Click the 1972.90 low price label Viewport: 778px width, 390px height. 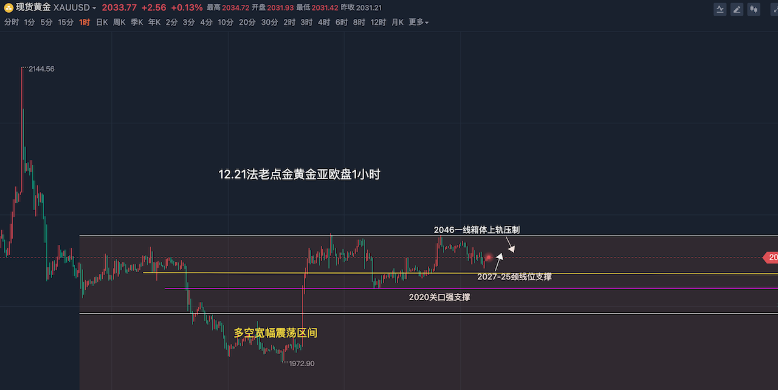pyautogui.click(x=301, y=363)
